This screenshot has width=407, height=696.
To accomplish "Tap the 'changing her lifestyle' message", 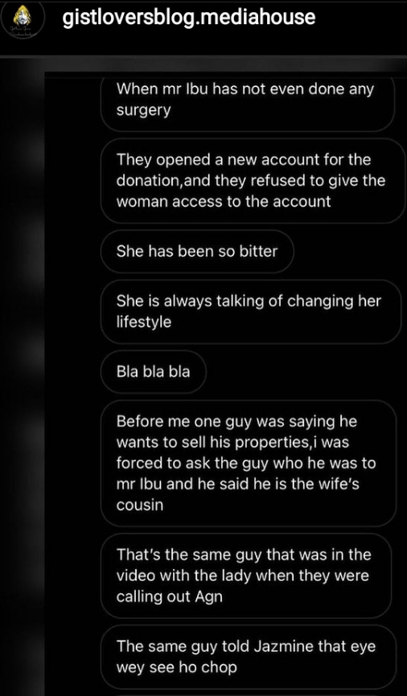I will coord(251,311).
